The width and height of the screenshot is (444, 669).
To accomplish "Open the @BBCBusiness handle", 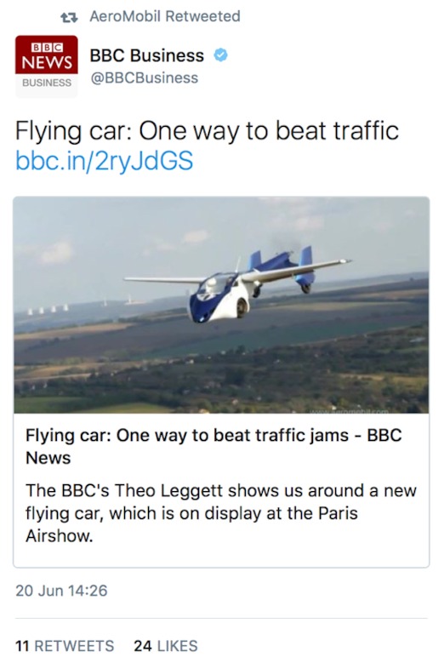I will [144, 78].
